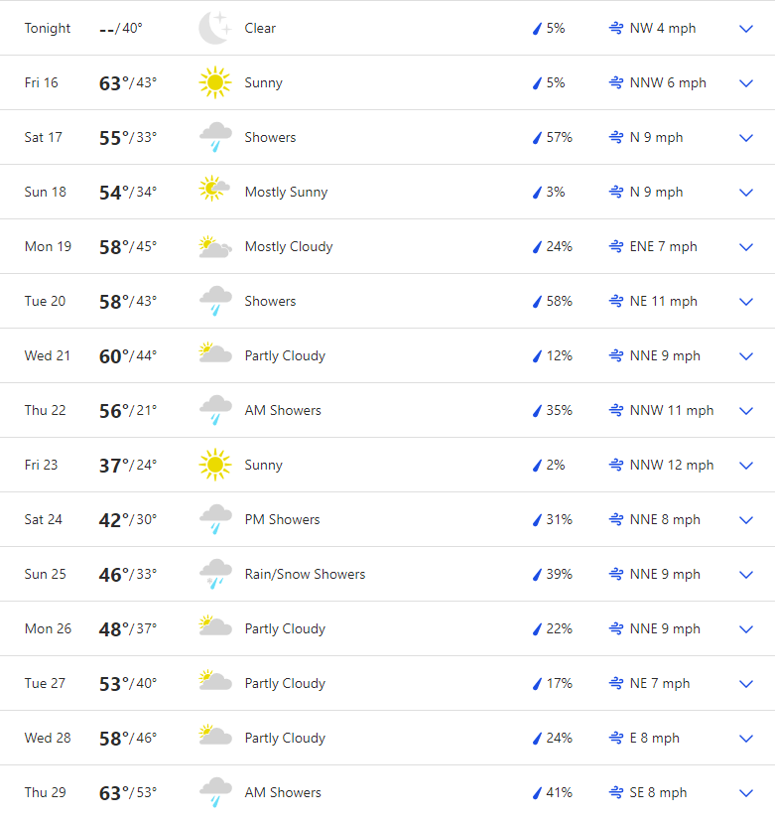The width and height of the screenshot is (775, 822).
Task: Click the E 8 mph wind reading
Action: [x=654, y=738]
